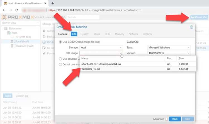The image size is (209, 124).
Task: Click the browser address bar URL
Action: click(x=95, y=10)
